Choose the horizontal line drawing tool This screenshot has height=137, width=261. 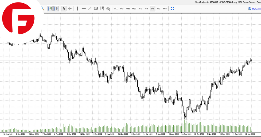tap(84, 8)
